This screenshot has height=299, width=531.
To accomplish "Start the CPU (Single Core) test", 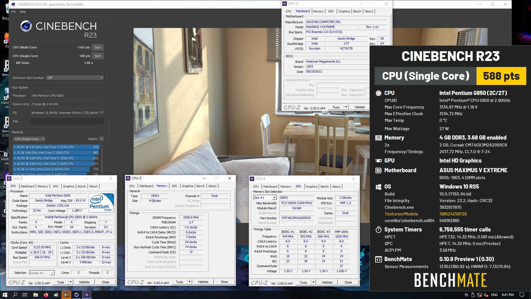I will [x=98, y=56].
